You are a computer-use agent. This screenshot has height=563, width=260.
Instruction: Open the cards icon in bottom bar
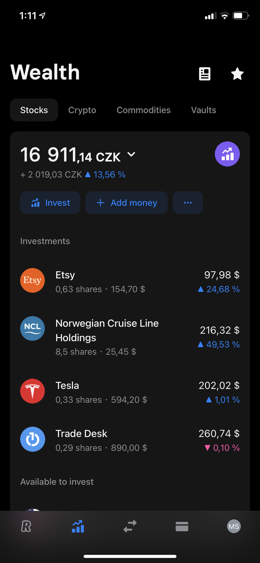coord(182,526)
